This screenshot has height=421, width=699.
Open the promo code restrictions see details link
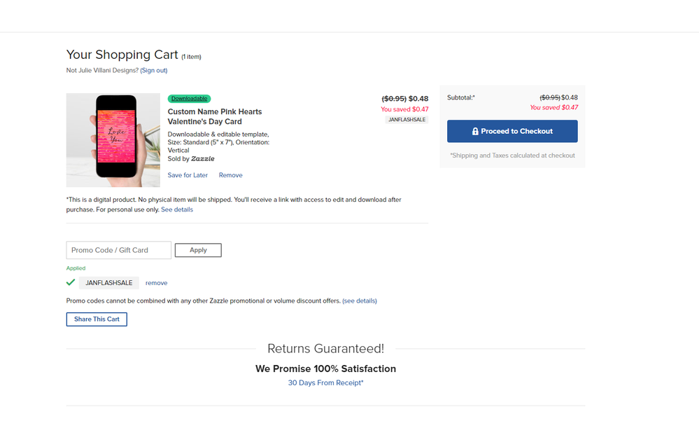tap(360, 301)
